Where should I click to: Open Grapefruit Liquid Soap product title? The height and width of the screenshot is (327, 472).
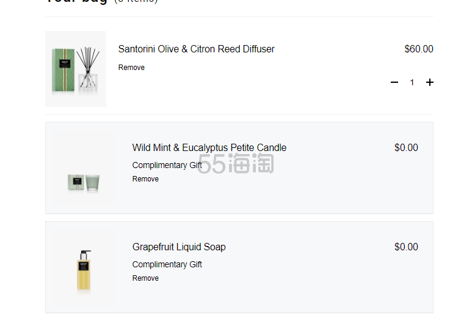[179, 247]
